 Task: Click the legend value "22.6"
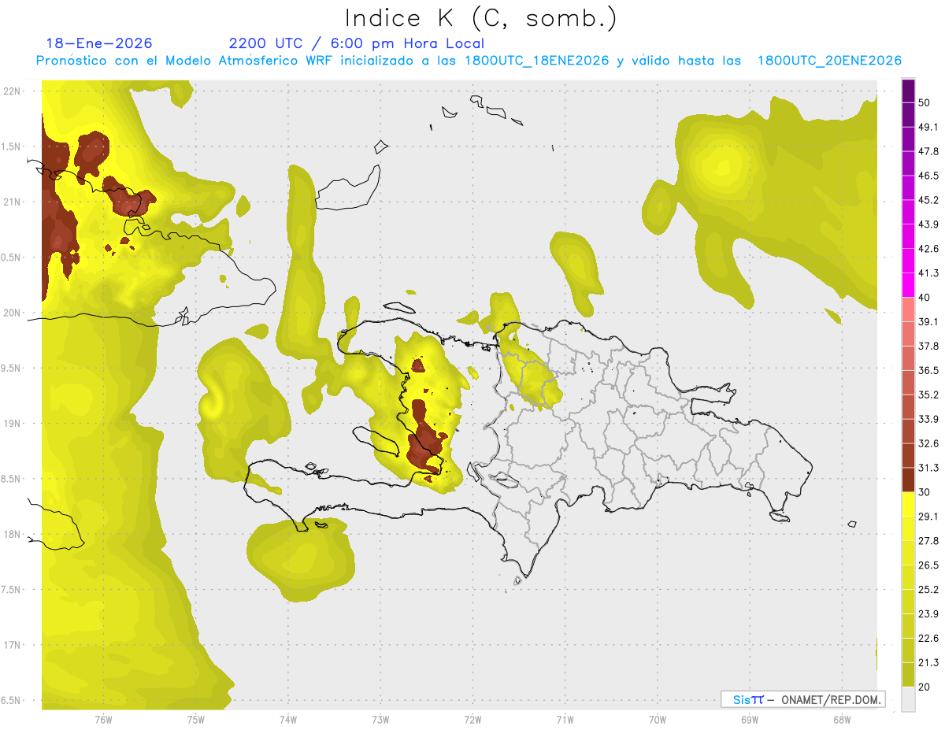pyautogui.click(x=928, y=639)
